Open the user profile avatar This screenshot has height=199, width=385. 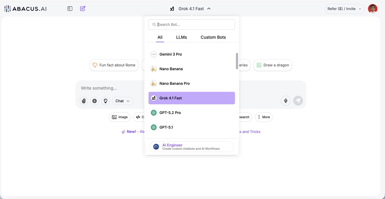[x=372, y=9]
